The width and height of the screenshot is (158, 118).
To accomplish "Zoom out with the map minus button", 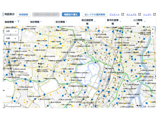I will click(x=153, y=33).
